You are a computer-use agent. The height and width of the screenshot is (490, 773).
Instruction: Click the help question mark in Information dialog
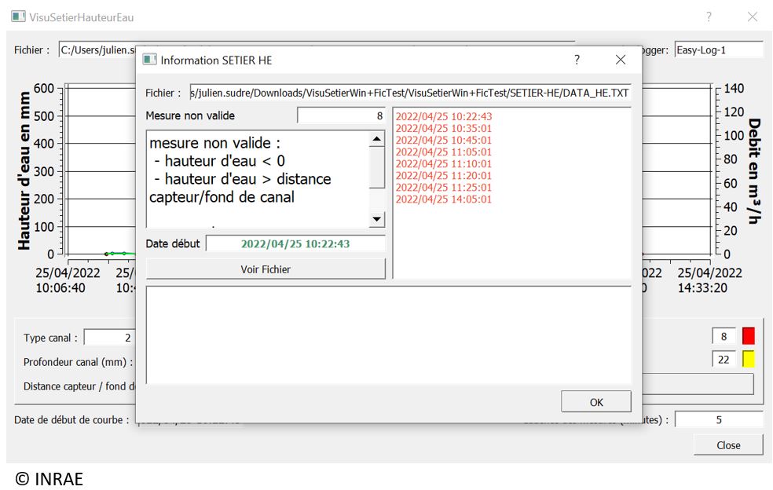[x=577, y=60]
